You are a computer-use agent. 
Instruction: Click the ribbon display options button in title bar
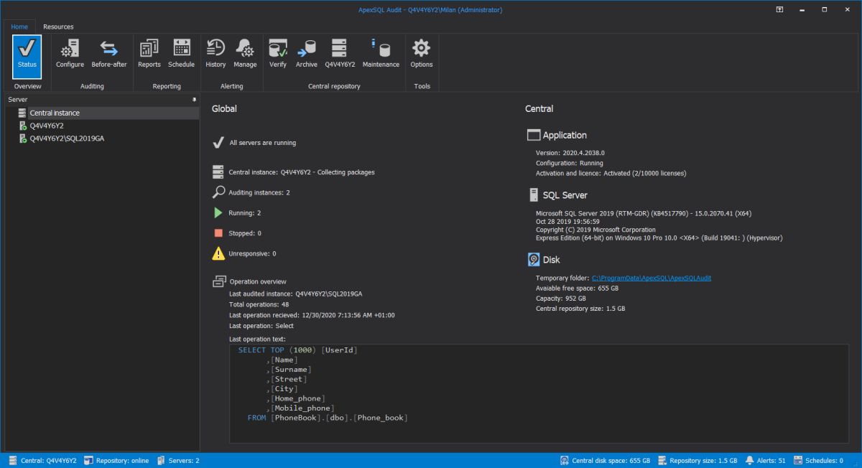(x=779, y=9)
